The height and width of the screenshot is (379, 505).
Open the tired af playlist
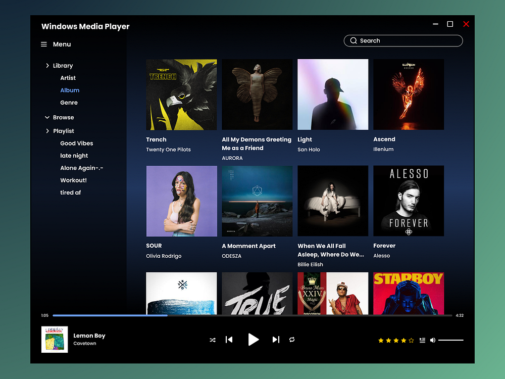70,192
